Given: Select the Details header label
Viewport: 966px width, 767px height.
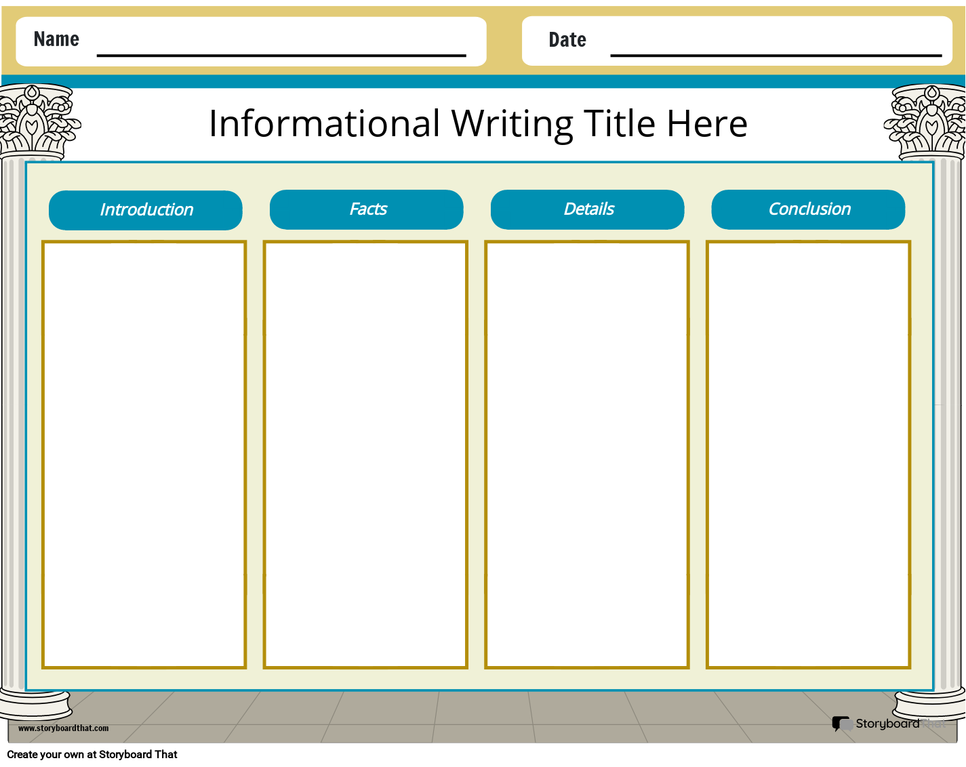Looking at the screenshot, I should (588, 209).
